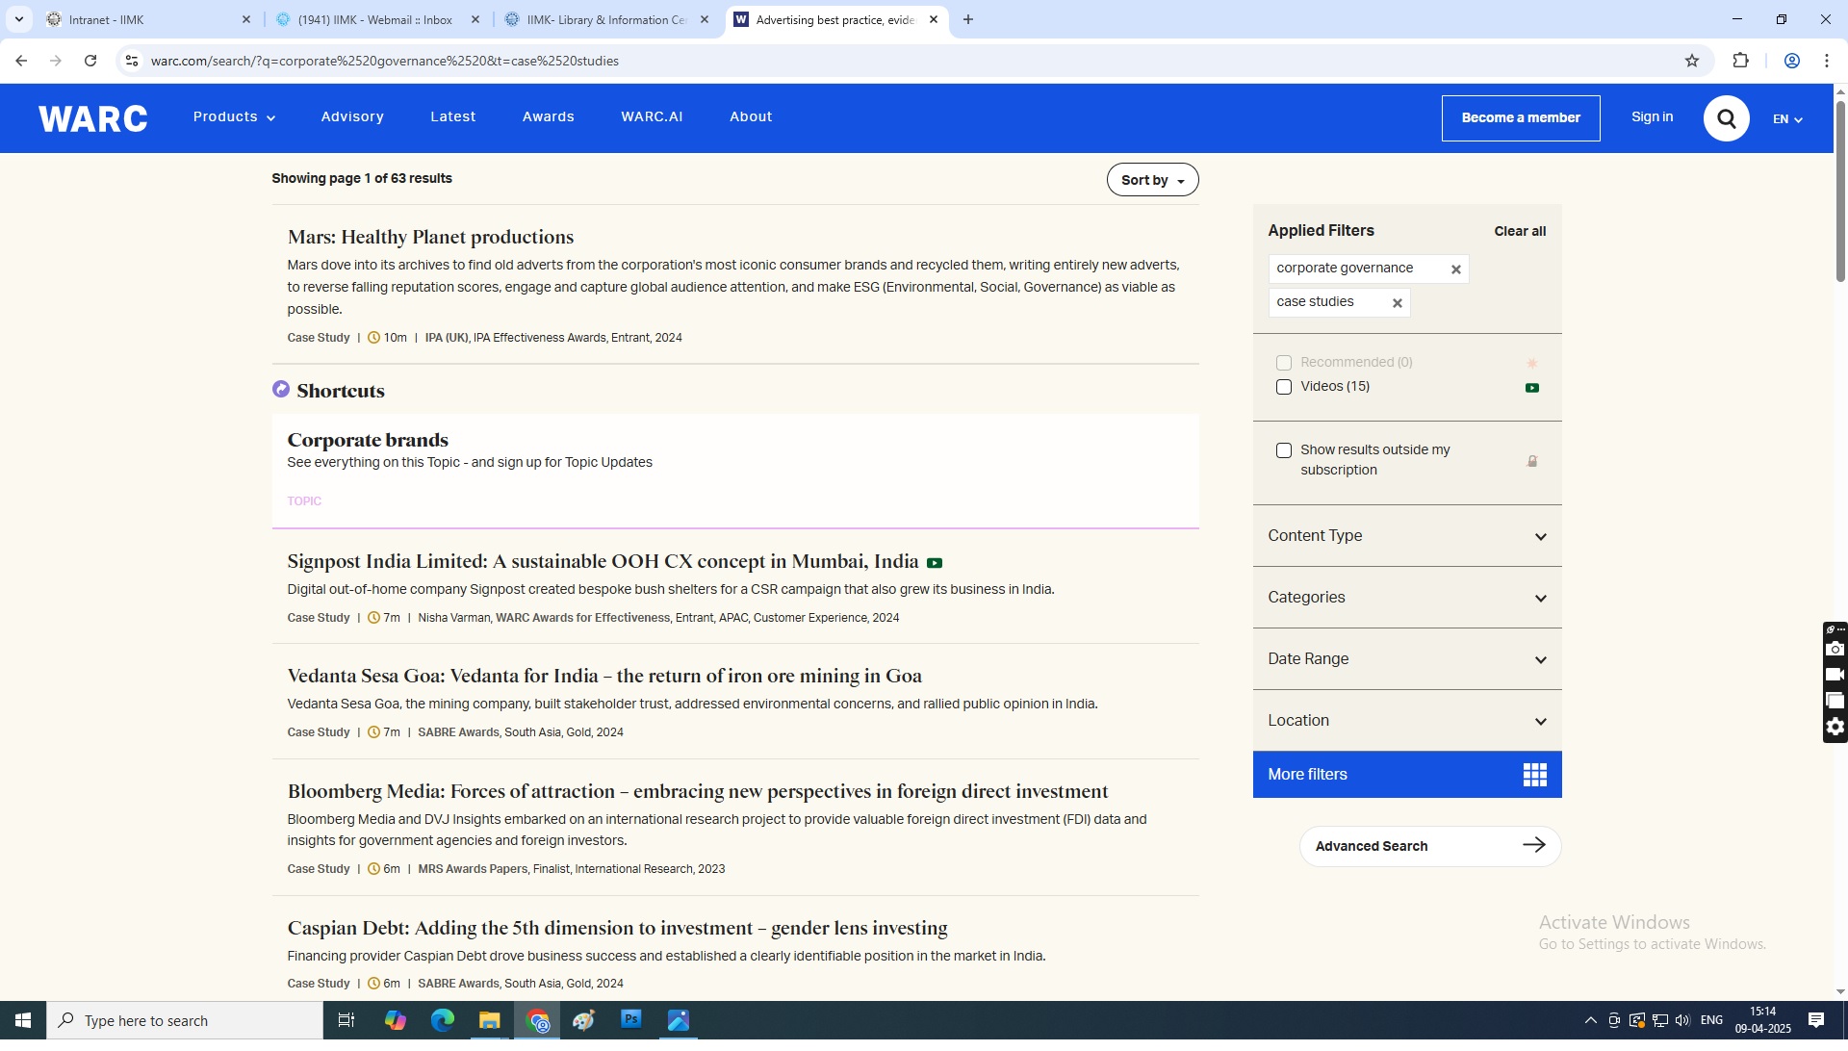This screenshot has width=1848, height=1051.
Task: Reload the page
Action: click(91, 62)
